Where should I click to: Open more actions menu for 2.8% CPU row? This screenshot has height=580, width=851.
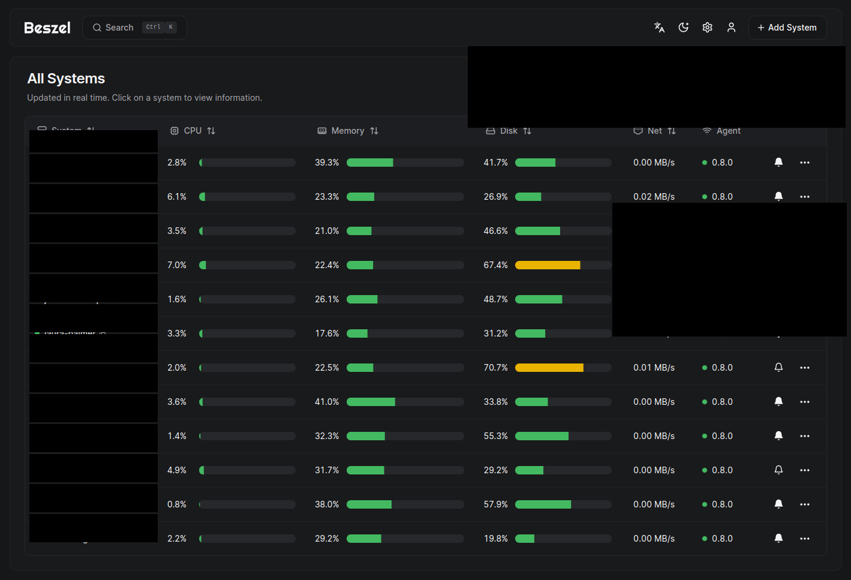(x=805, y=163)
